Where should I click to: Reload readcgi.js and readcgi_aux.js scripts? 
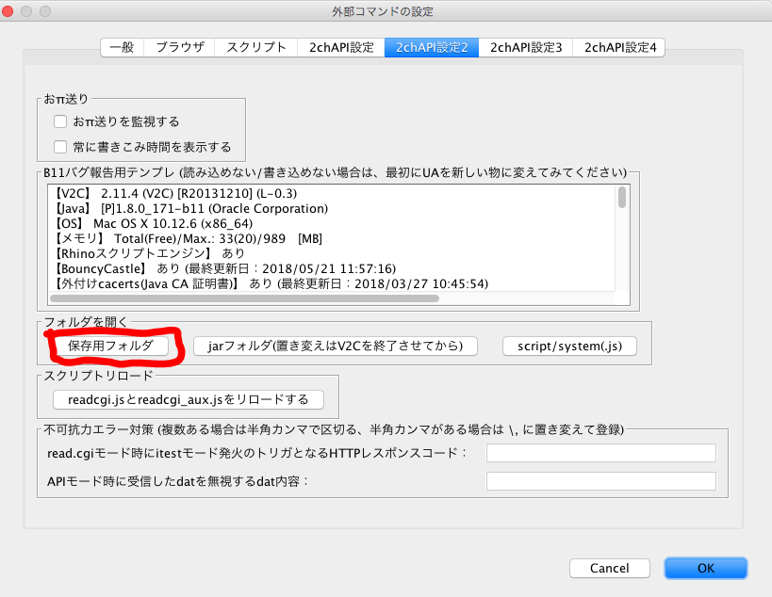188,399
